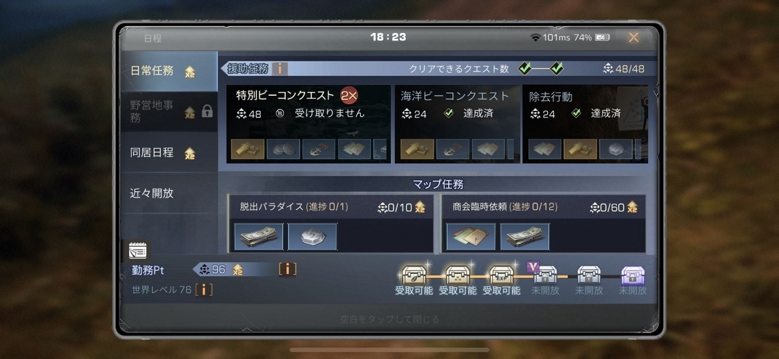Screen dimensions: 779x359
Task: Tap the calendar schedule icon above 勤務Pt
Action: (138, 250)
